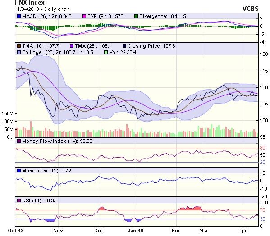Click the HNX Index chart title
This screenshot has height=236, width=270.
[x=30, y=3]
